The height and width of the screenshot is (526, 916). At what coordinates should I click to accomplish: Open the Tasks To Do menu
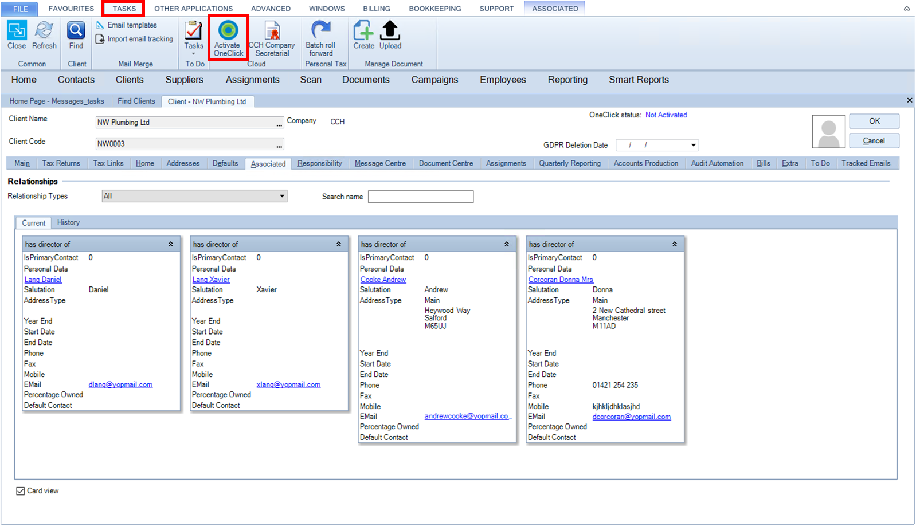pyautogui.click(x=194, y=38)
